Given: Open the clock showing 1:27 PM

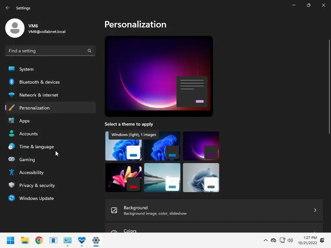Looking at the screenshot, I should pyautogui.click(x=308, y=240).
